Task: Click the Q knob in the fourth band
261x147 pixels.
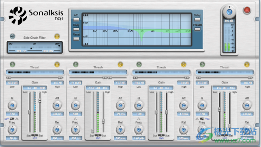Action: tap(202, 105)
